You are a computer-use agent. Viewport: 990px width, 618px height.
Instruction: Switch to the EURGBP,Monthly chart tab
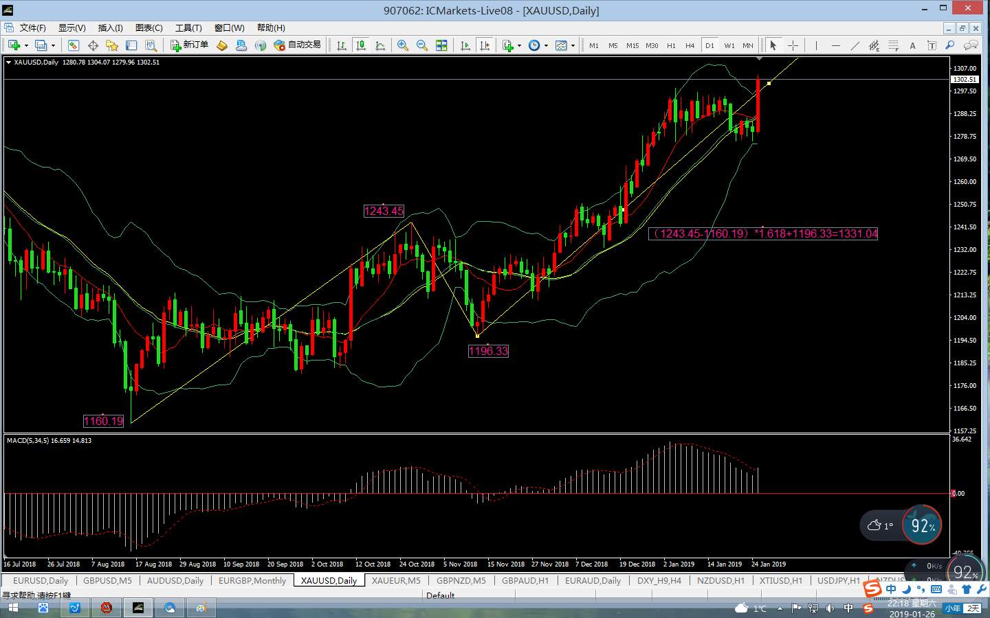click(x=252, y=580)
